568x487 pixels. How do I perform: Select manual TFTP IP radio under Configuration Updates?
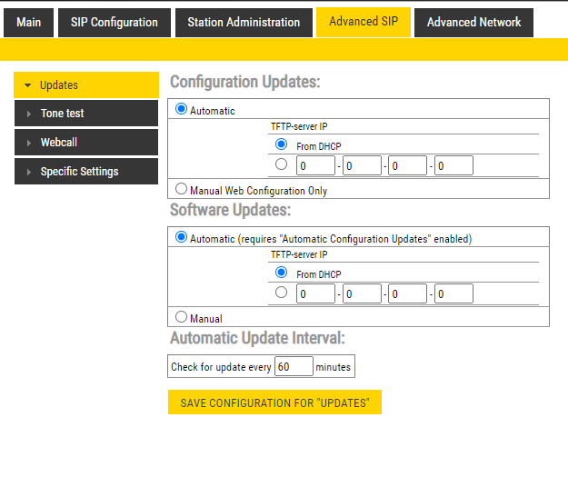pos(281,164)
